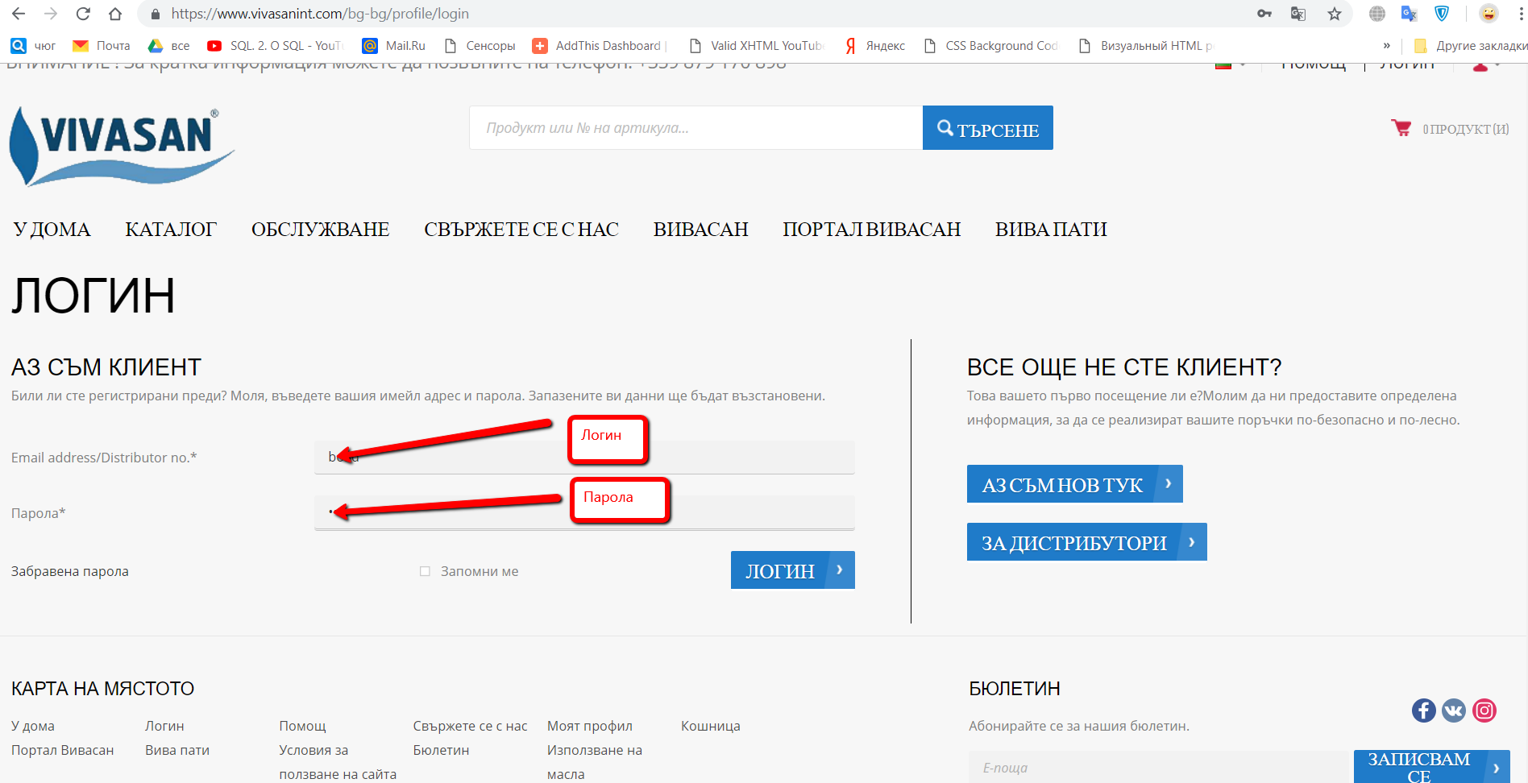This screenshot has height=783, width=1528.
Task: Open the 'все' Google Drive bookmark
Action: [169, 46]
